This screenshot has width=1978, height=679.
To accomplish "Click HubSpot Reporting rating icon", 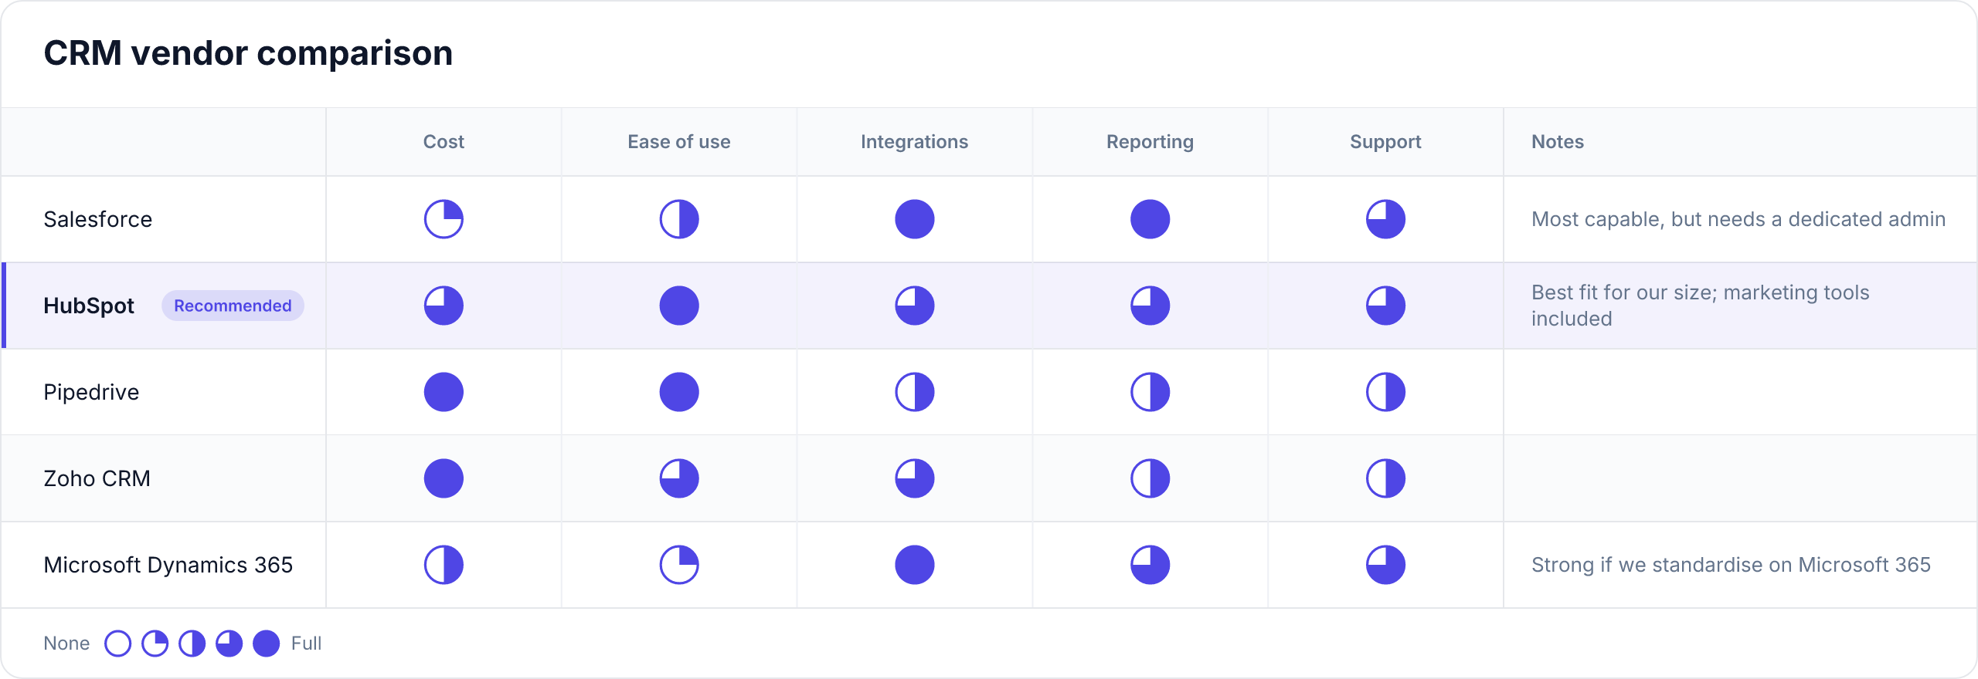I will click(x=1150, y=306).
